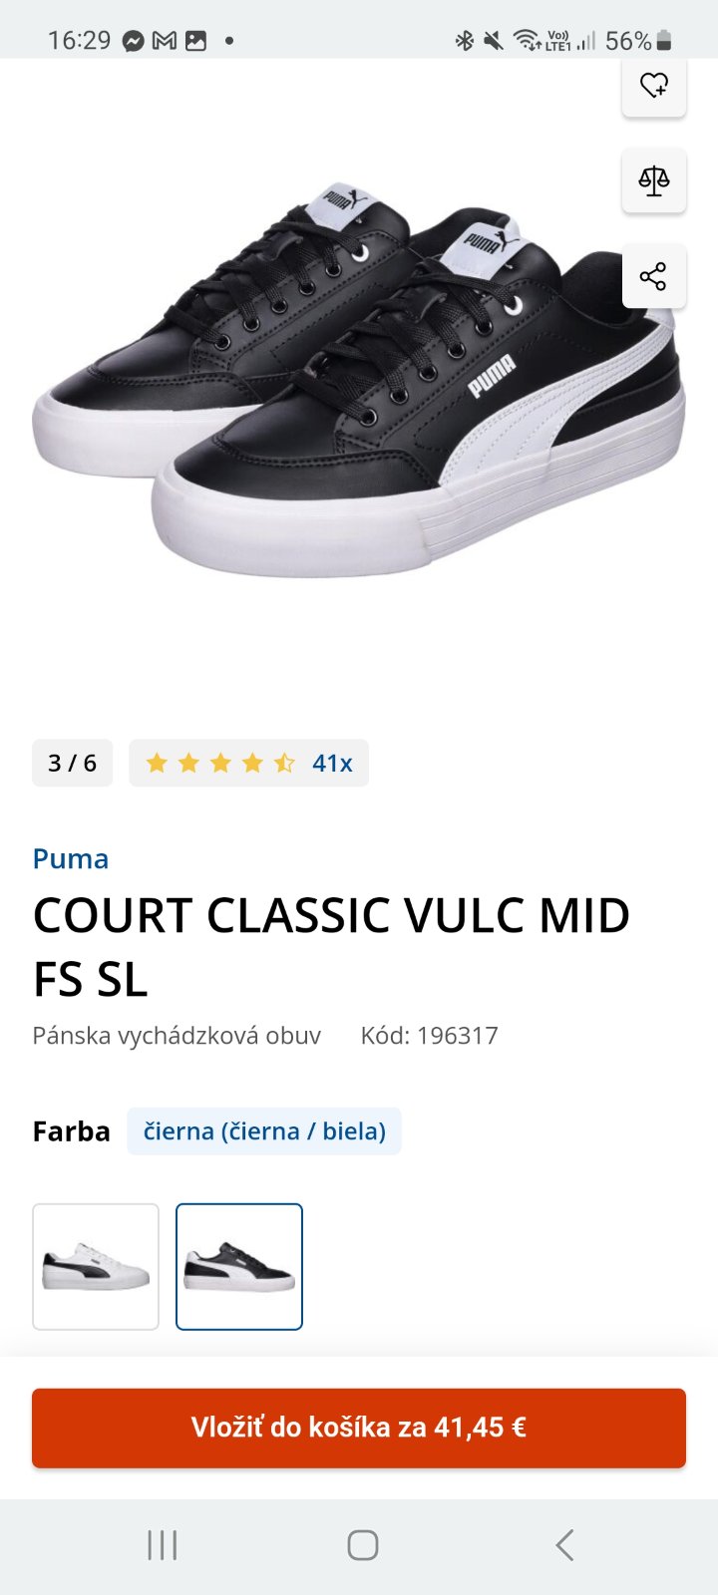This screenshot has width=718, height=1595.
Task: Tap Android home navigation button
Action: [x=362, y=1545]
